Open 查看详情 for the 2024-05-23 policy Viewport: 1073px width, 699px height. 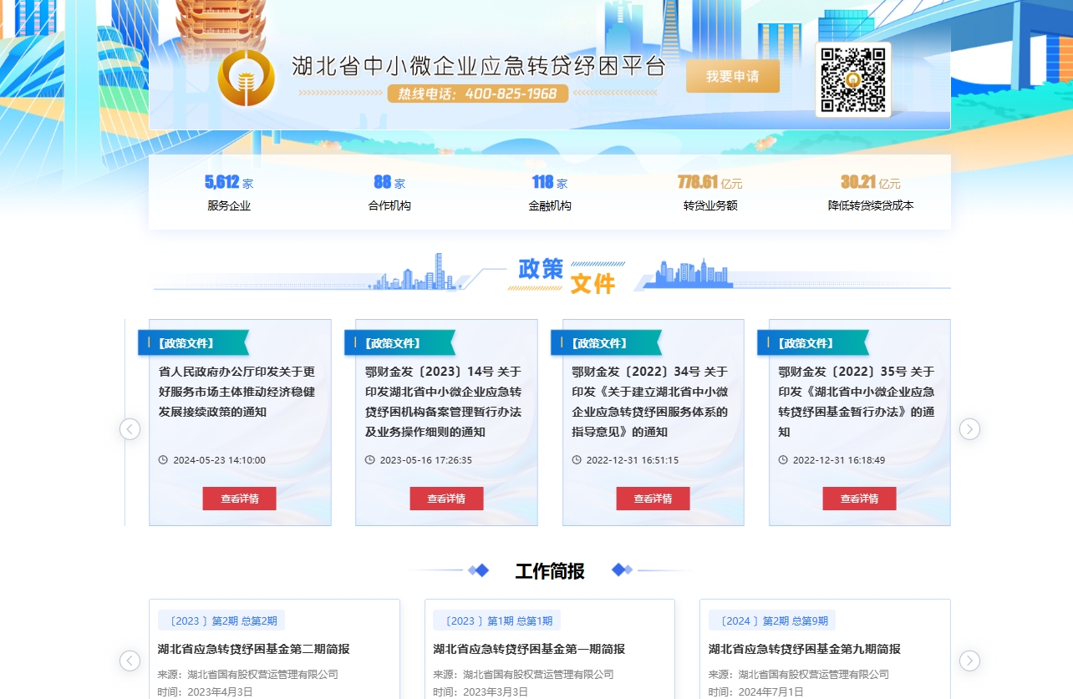pyautogui.click(x=239, y=499)
